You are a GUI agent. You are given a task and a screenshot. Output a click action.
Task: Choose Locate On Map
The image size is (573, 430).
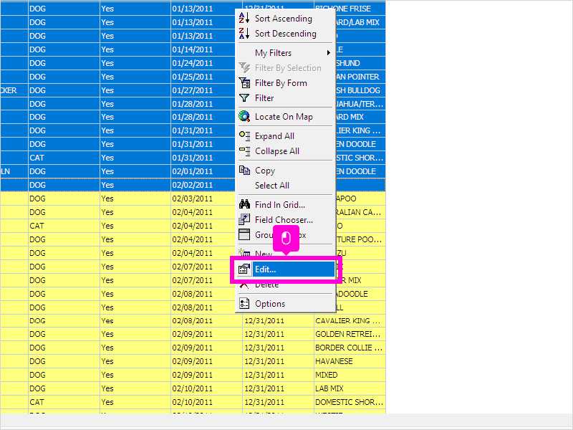(284, 117)
